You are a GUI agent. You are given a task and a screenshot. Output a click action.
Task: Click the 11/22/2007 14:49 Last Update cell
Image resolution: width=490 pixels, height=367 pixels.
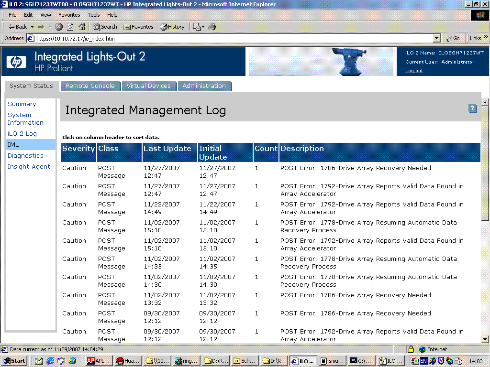coord(162,208)
